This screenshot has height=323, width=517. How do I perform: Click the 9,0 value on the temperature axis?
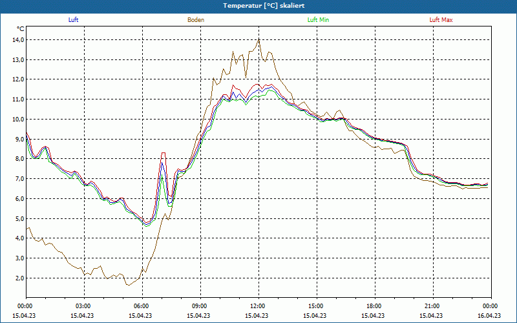(20, 139)
